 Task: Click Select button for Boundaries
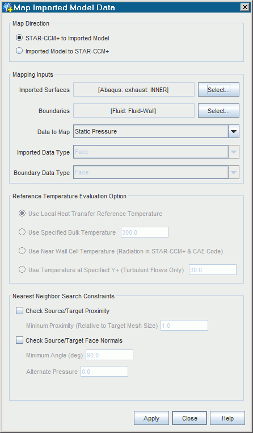click(218, 111)
